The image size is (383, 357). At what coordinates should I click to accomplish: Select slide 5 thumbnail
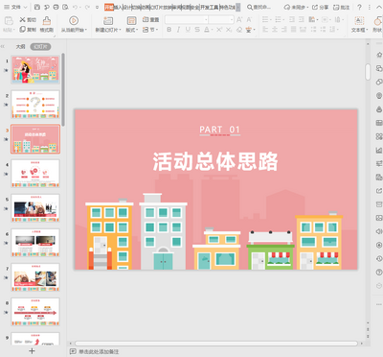(x=35, y=208)
